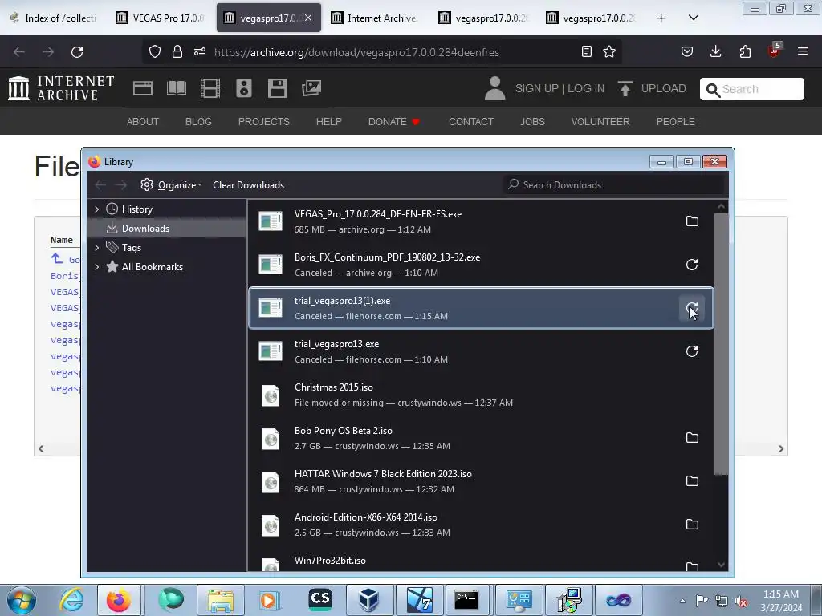Screen dimensions: 822x616
Task: Open the VOLUNTEER menu item
Action: pos(600,122)
